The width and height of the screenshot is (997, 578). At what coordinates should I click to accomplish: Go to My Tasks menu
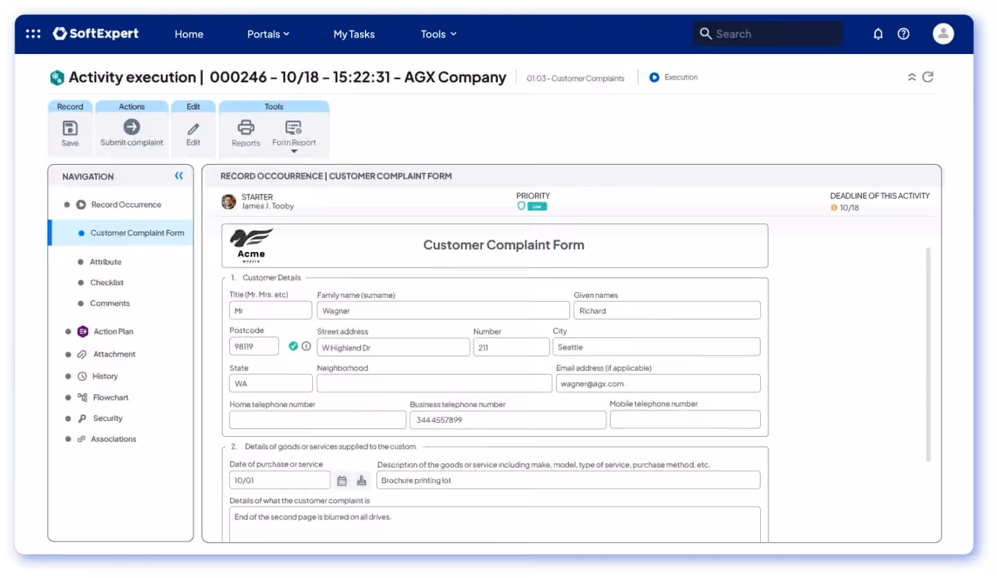pos(354,34)
